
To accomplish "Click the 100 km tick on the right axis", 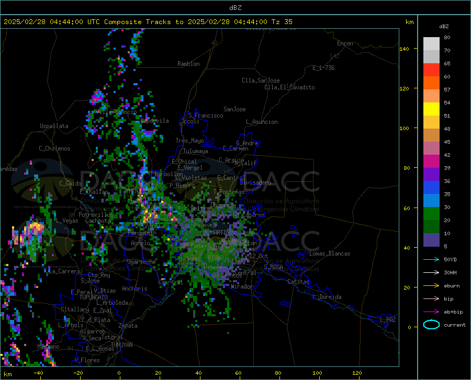I will 405,128.
